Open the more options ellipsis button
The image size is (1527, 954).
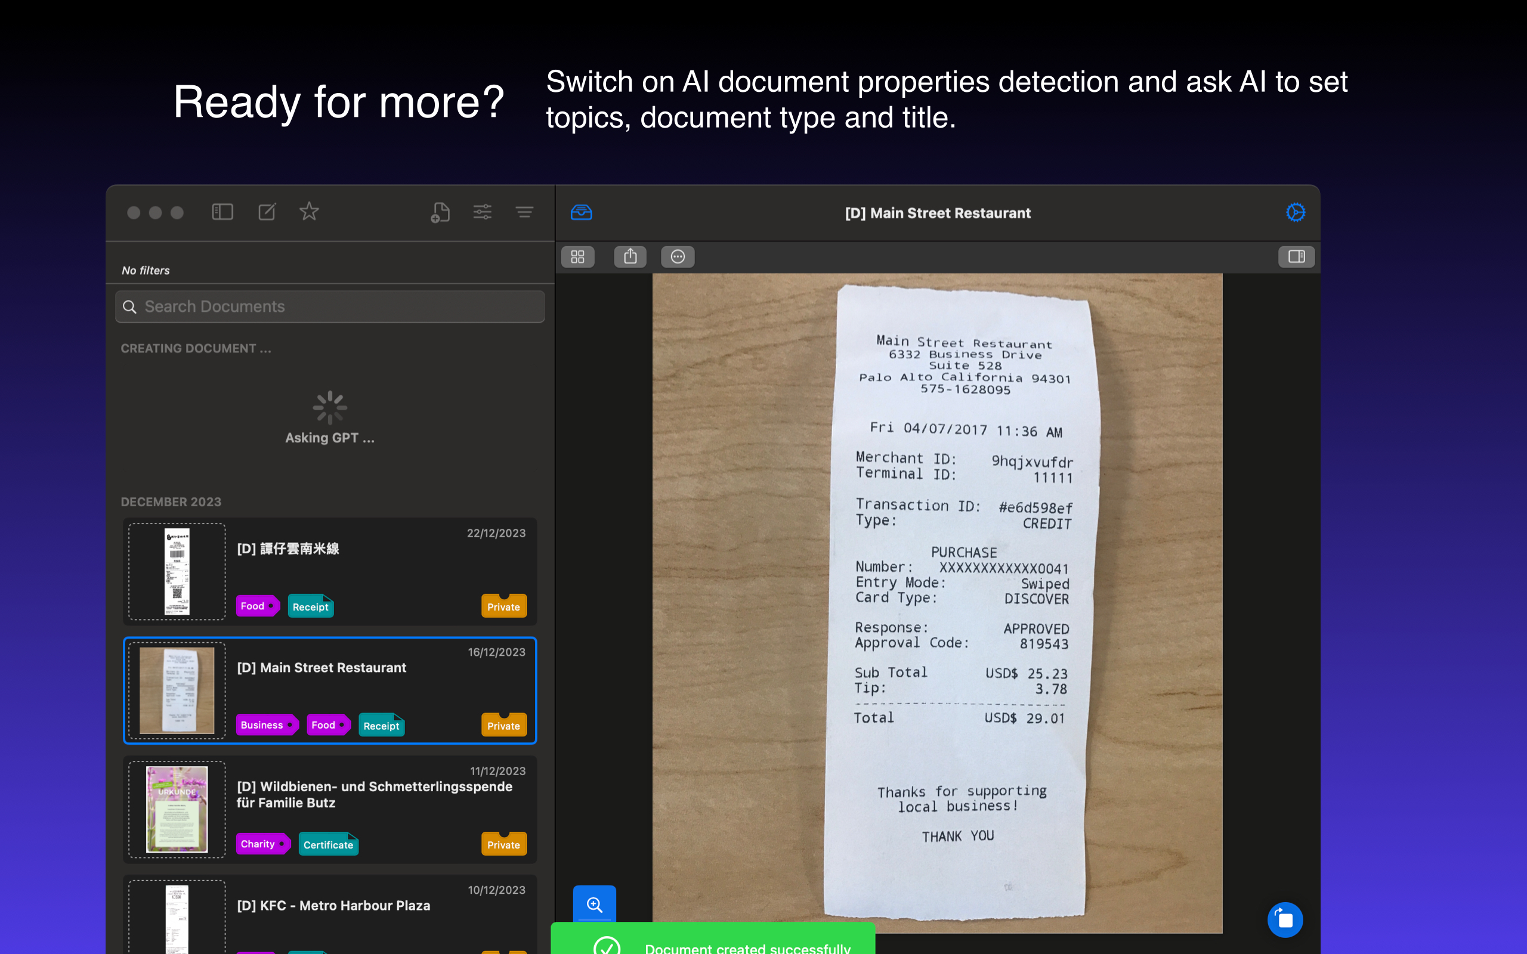coord(678,257)
